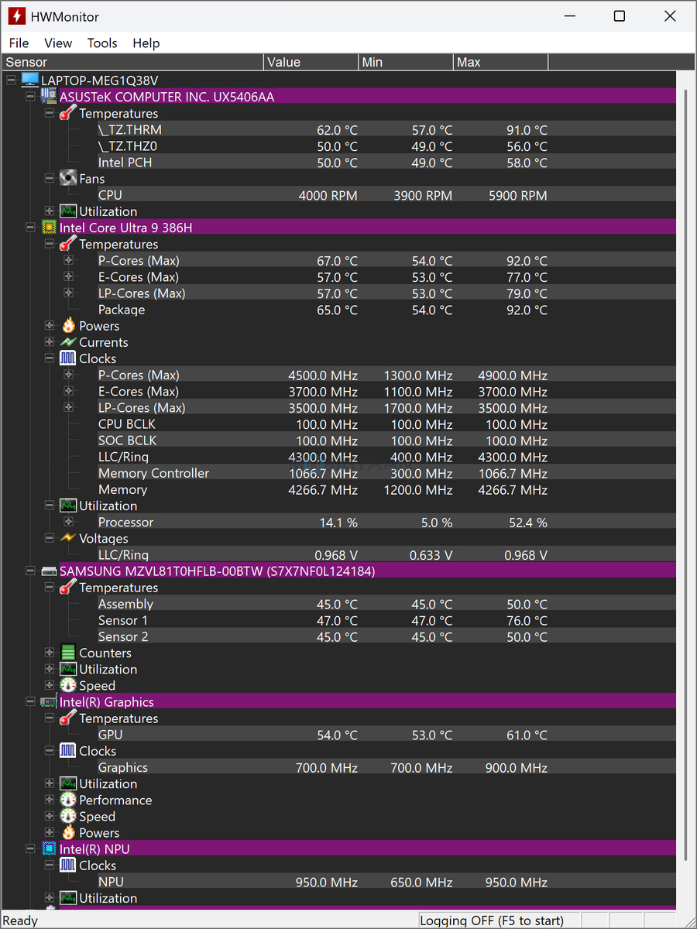Click the Samsung Utilization graph icon
This screenshot has width=697, height=929.
click(x=68, y=669)
